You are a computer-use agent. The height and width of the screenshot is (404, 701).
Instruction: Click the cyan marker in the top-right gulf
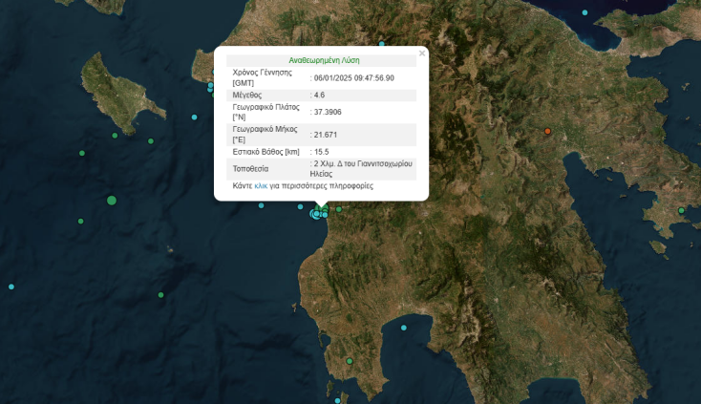[x=585, y=12]
